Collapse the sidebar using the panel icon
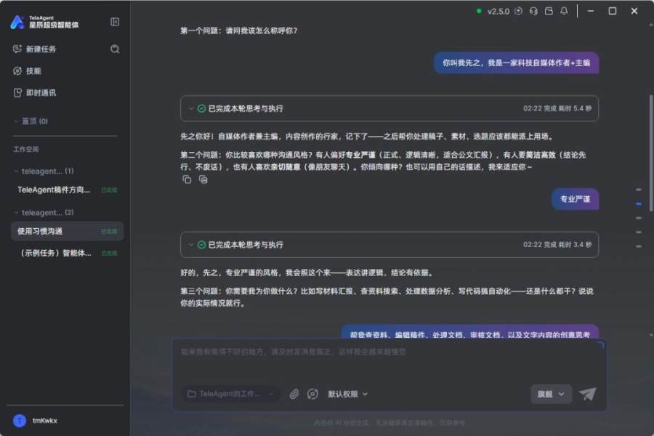654x436 pixels. point(115,22)
